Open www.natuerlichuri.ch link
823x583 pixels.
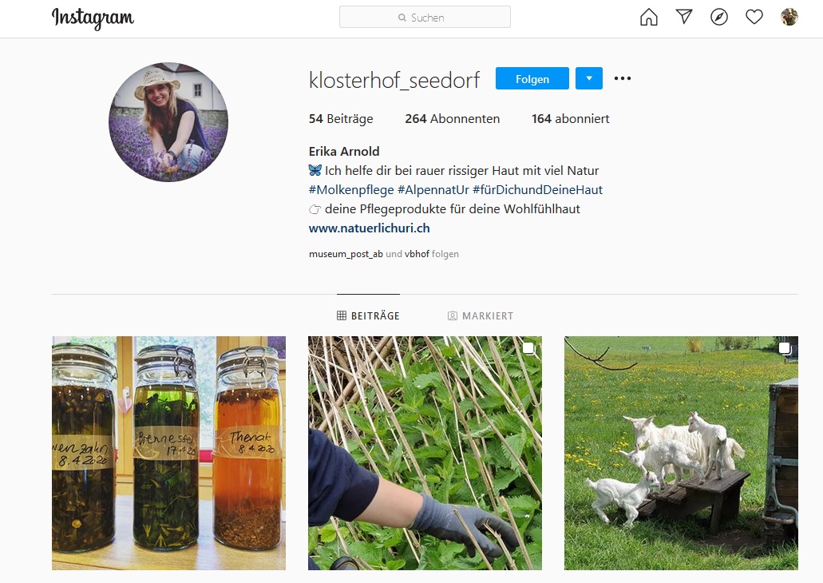pos(370,228)
